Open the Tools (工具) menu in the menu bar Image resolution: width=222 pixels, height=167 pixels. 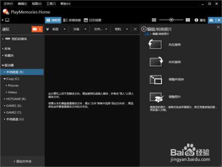pos(51,4)
